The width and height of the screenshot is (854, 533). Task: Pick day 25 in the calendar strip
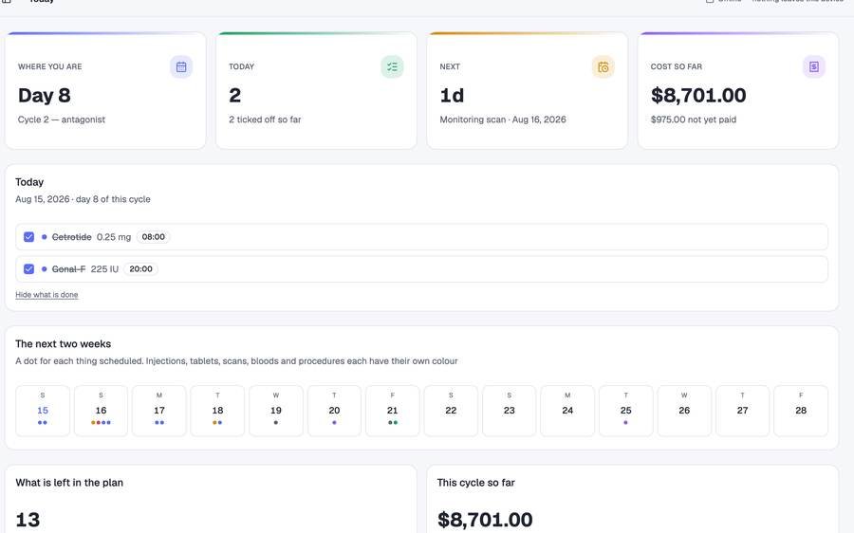pos(626,411)
